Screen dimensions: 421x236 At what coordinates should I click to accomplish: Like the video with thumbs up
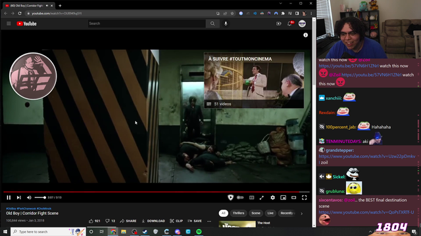pos(94,221)
